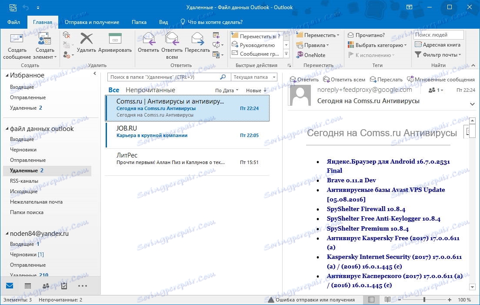Open sort by date (По Дата) dropdown

(x=227, y=90)
